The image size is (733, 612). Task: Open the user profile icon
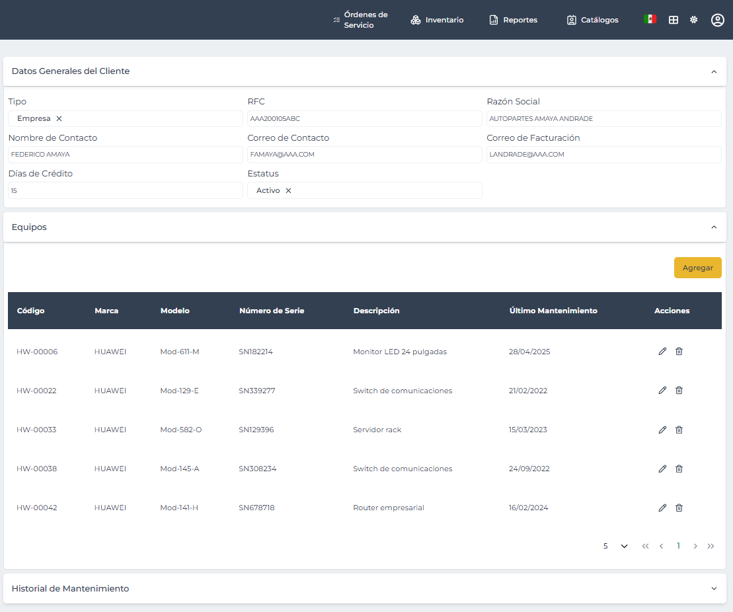coord(717,20)
